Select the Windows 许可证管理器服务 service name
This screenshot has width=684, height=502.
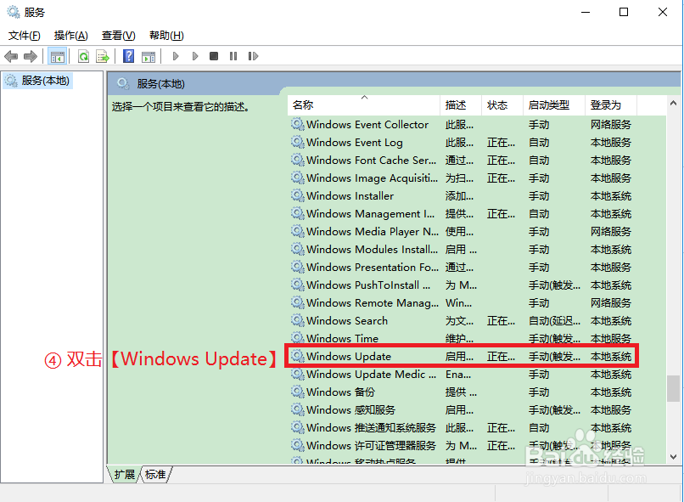click(x=371, y=446)
